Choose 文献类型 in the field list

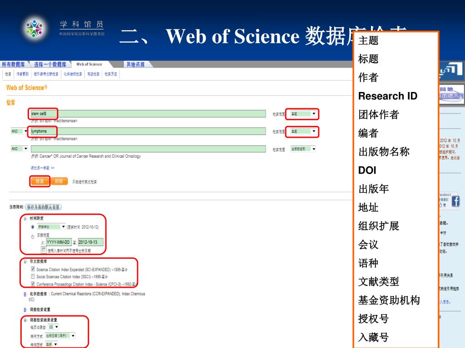(x=379, y=281)
